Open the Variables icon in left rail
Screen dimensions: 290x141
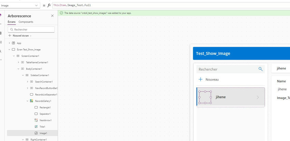[1, 42]
